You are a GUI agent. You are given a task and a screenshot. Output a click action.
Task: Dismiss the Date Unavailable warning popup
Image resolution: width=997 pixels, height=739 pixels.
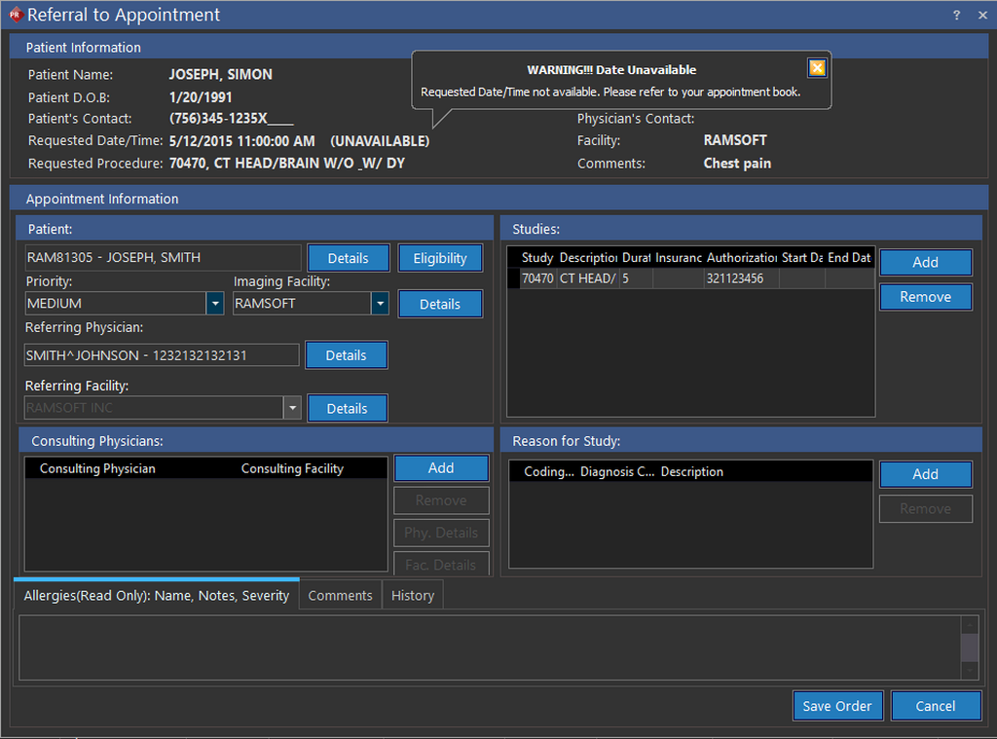[x=817, y=67]
